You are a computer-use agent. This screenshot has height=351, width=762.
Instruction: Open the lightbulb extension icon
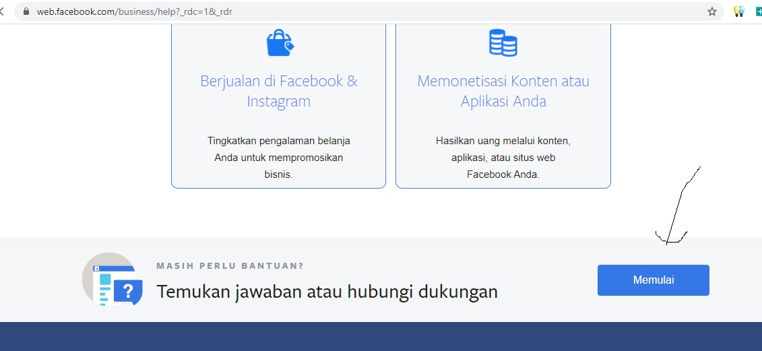tap(738, 11)
